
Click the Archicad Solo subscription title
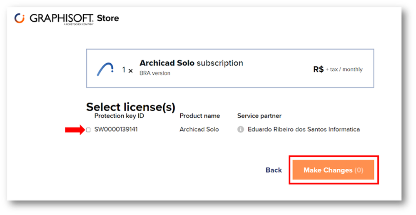(x=191, y=63)
